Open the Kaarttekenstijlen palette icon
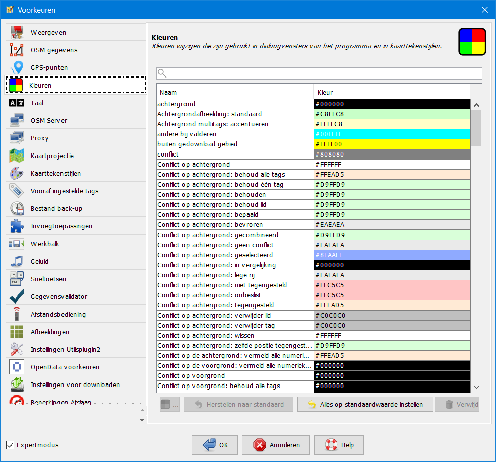The height and width of the screenshot is (462, 496). [17, 173]
